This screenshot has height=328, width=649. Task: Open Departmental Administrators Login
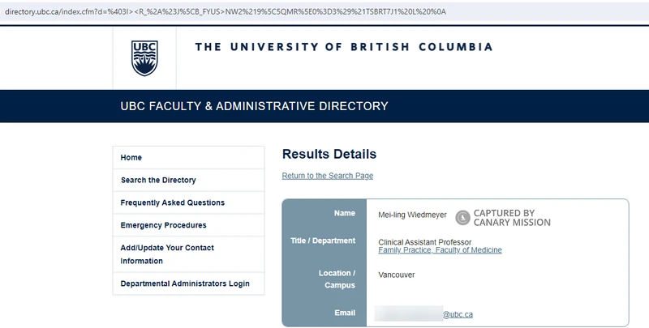[x=188, y=283]
